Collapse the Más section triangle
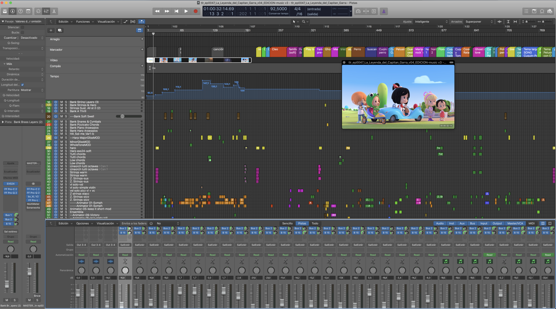This screenshot has height=309, width=556. tap(5, 64)
